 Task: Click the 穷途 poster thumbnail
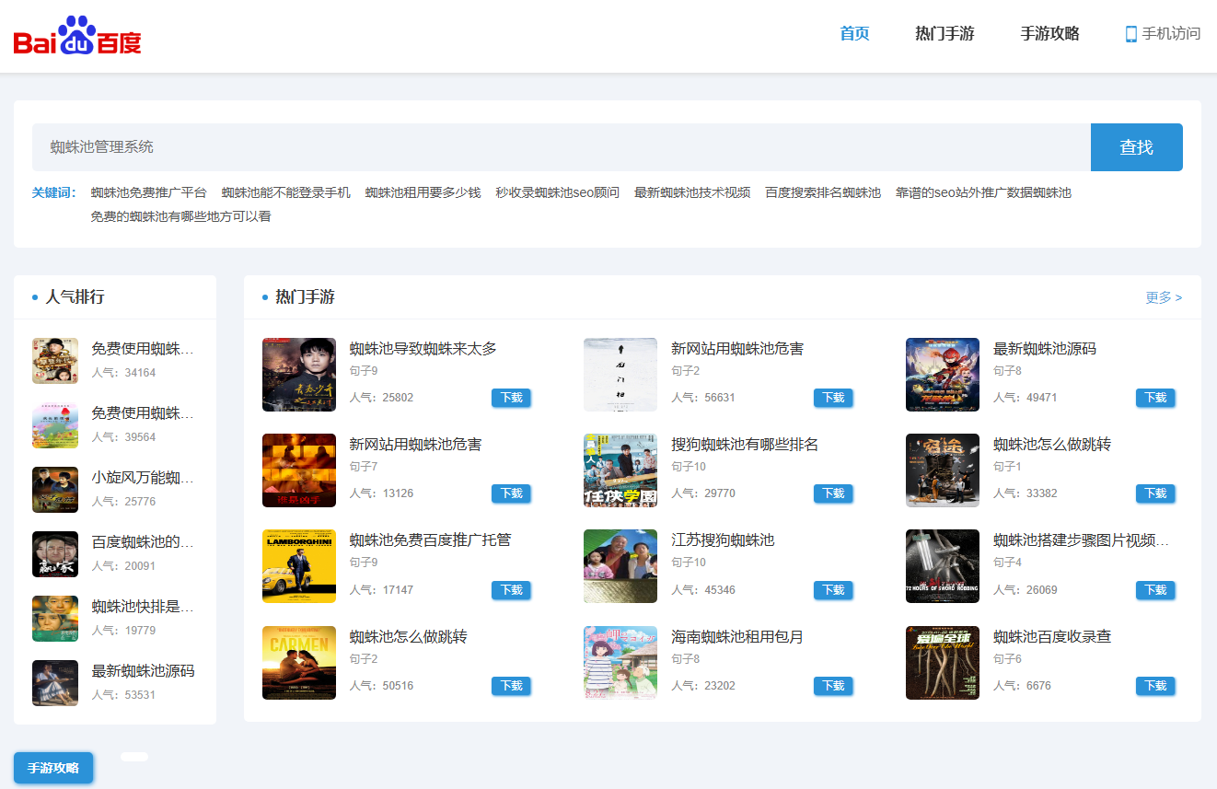942,470
